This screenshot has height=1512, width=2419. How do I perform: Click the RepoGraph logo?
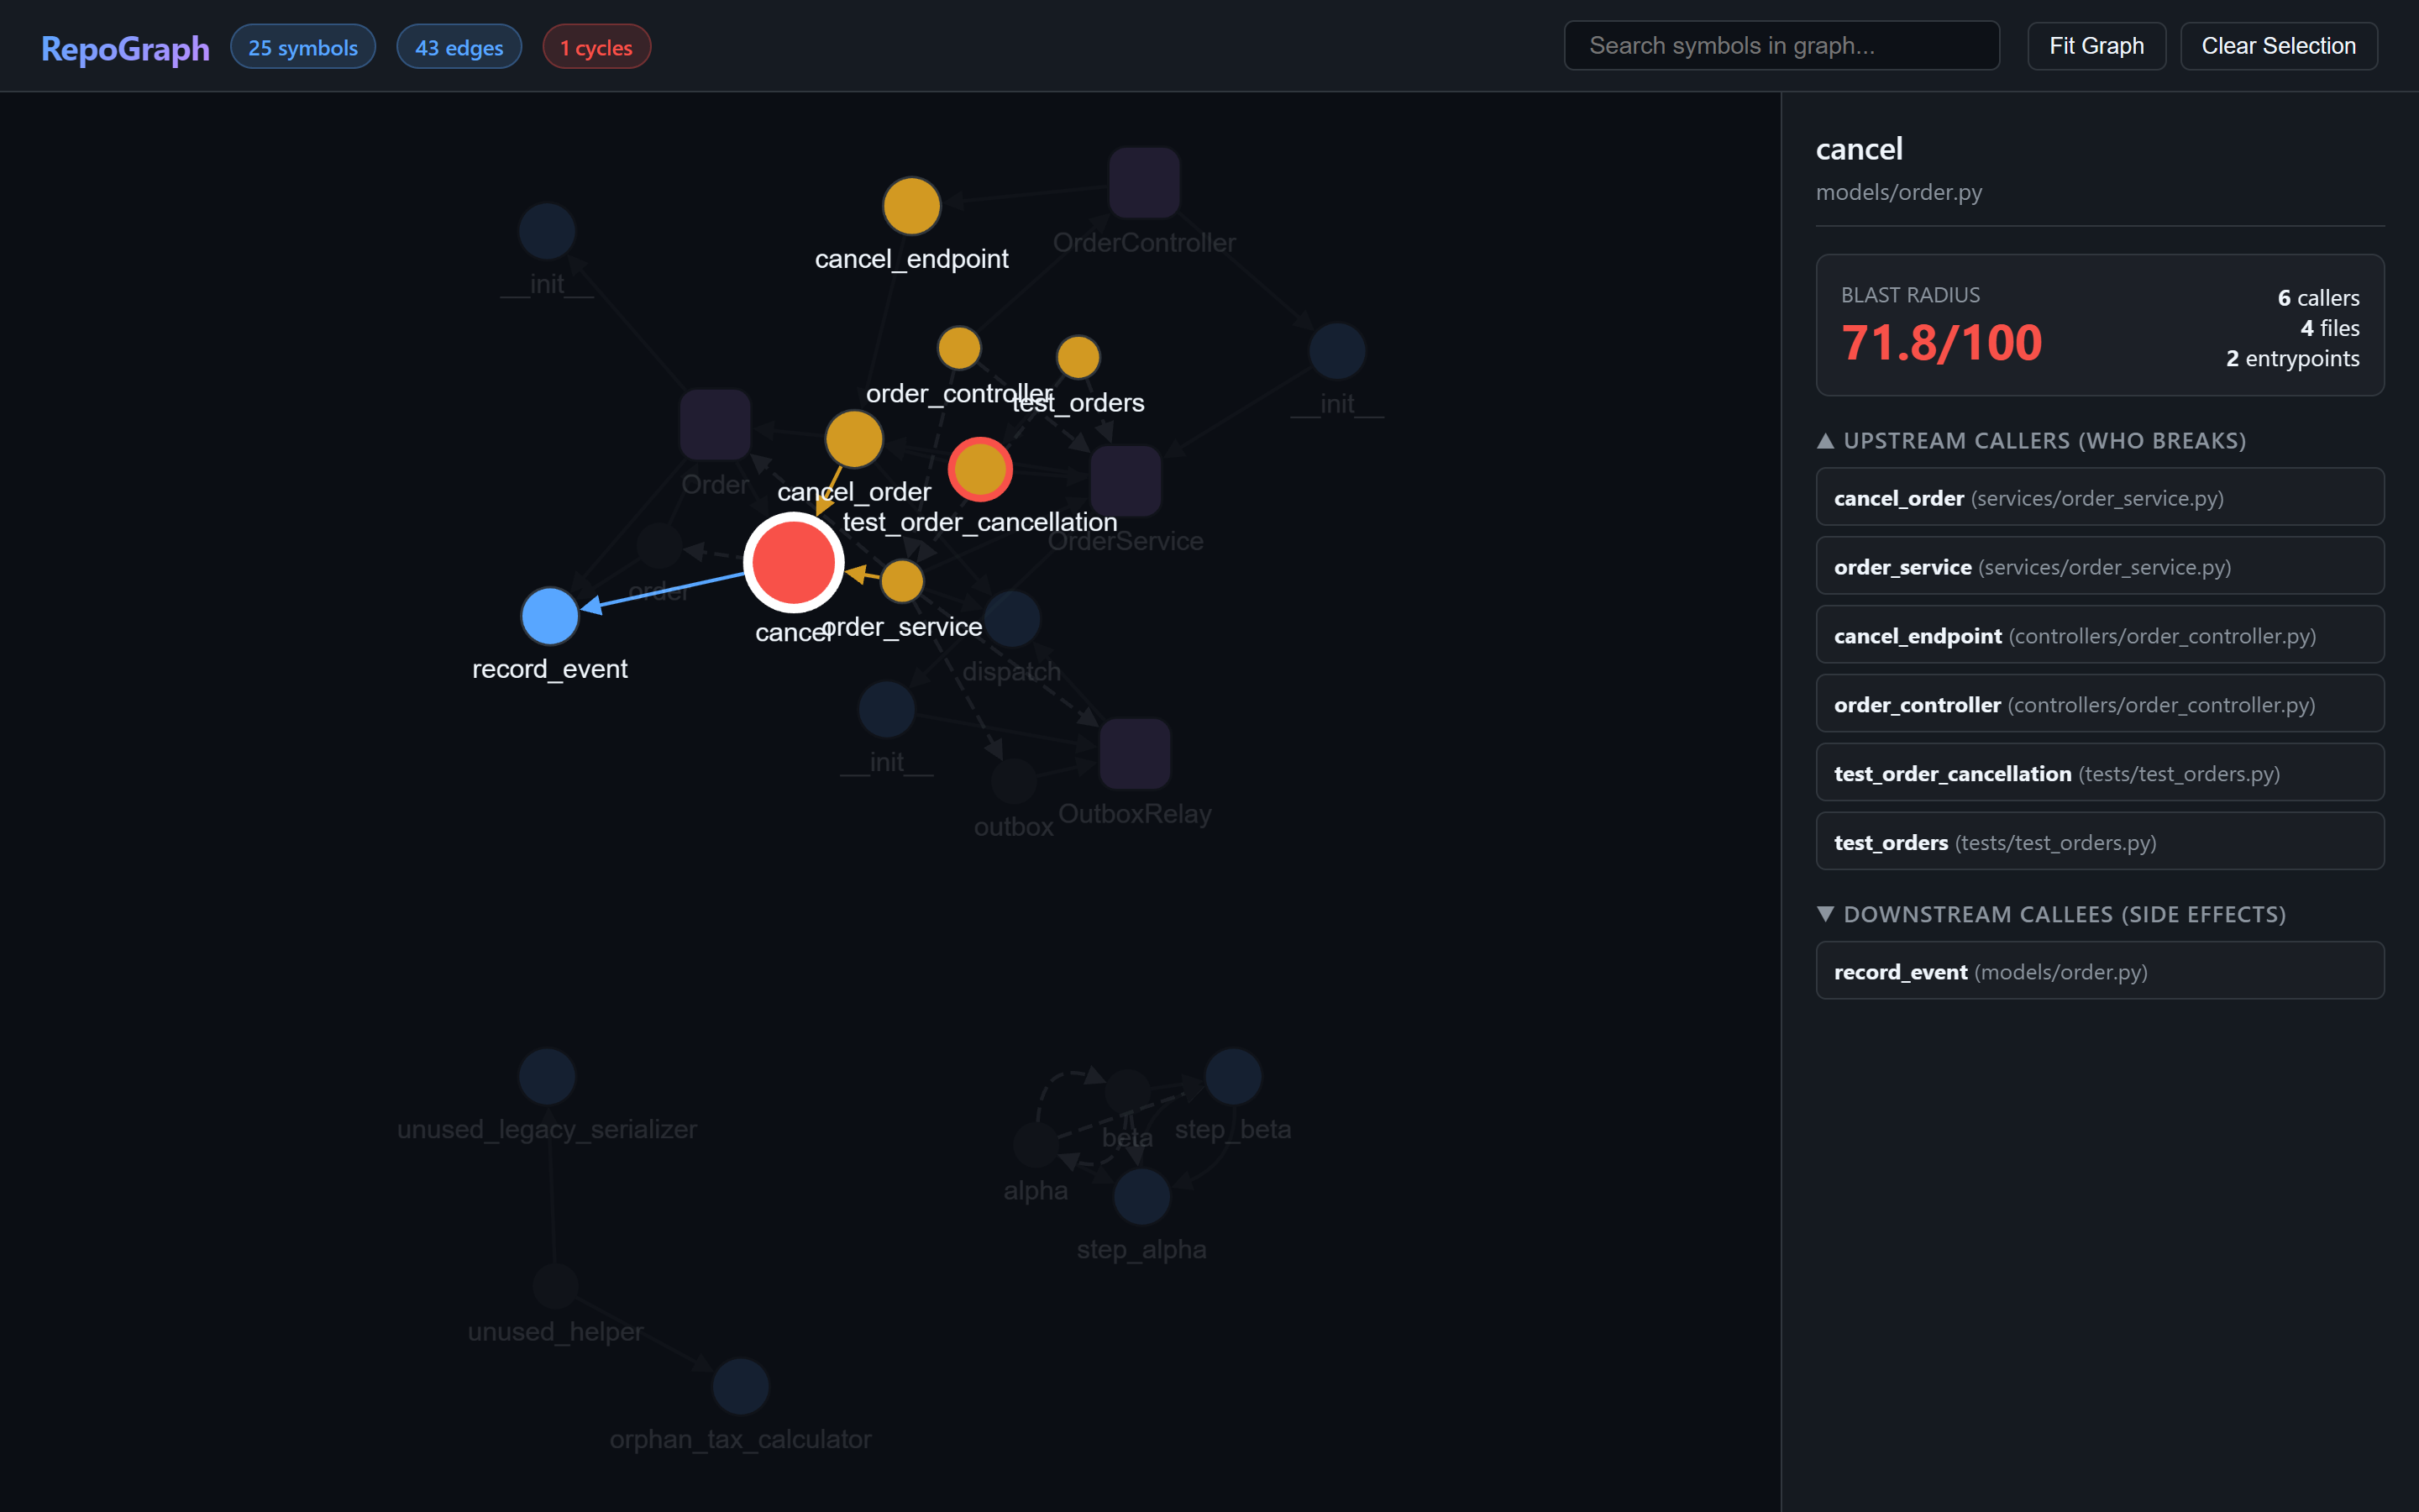(x=125, y=48)
